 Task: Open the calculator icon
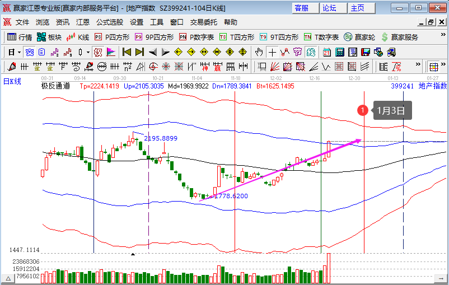coord(340,52)
